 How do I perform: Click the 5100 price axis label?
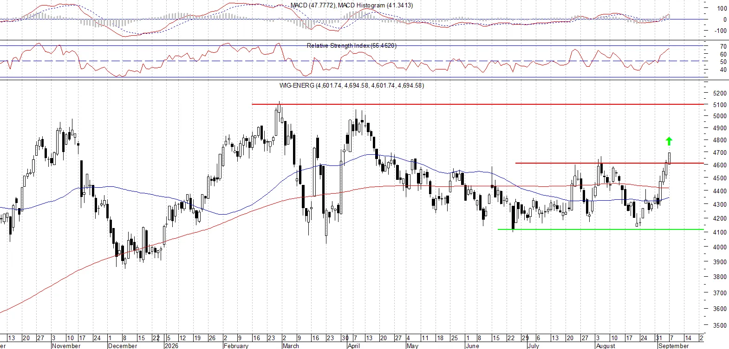click(x=720, y=105)
